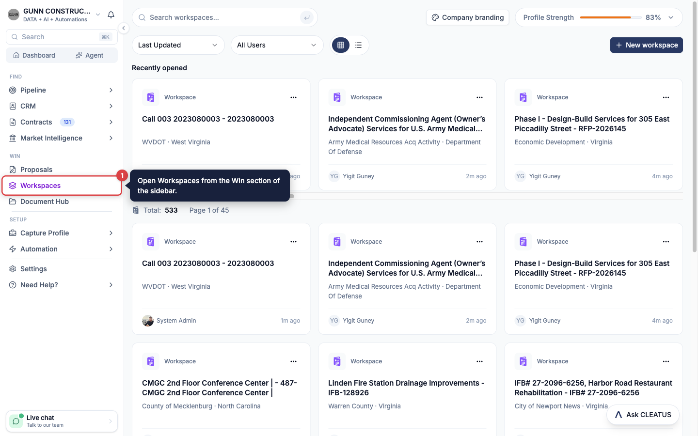Expand the Capture Profile chevron
This screenshot has height=436, width=698.
point(111,233)
